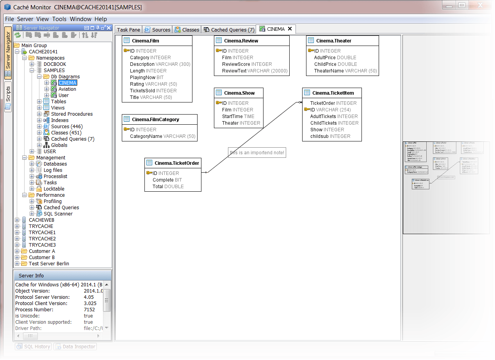Expand the Tables node
495x360 pixels.
[x=39, y=102]
